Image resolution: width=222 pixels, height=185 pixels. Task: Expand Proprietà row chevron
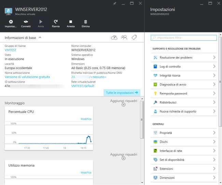pos(214,133)
